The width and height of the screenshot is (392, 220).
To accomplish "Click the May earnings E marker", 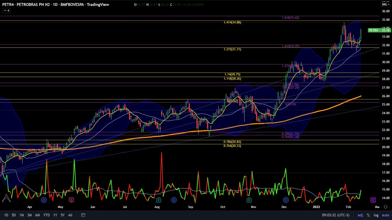I will coord(72,199).
